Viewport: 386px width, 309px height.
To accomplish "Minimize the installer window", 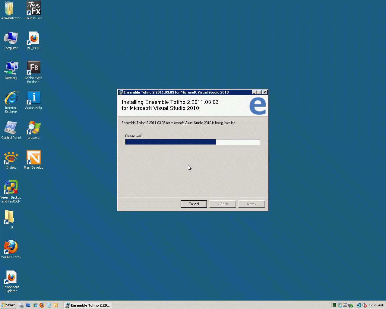I will coord(254,92).
